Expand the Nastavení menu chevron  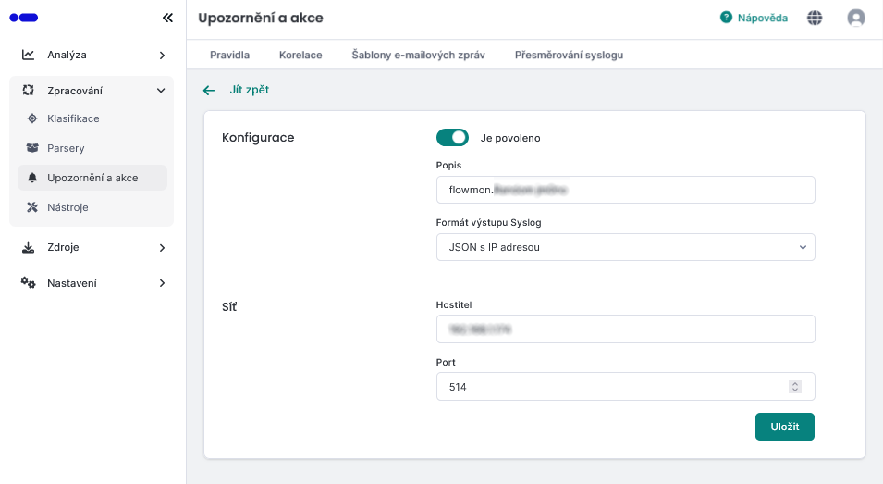pyautogui.click(x=162, y=283)
